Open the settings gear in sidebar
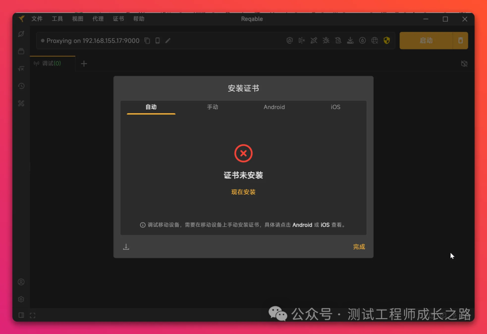The width and height of the screenshot is (487, 334). click(x=21, y=299)
